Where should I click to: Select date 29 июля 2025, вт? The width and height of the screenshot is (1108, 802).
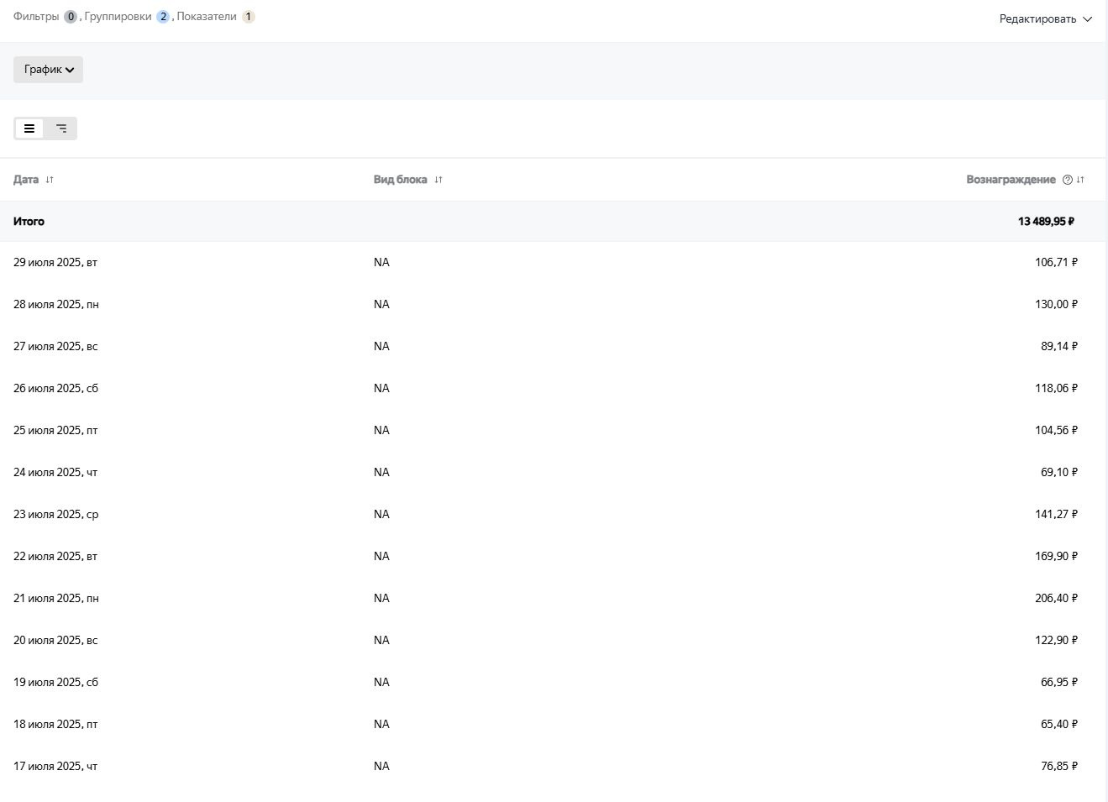[x=55, y=262]
